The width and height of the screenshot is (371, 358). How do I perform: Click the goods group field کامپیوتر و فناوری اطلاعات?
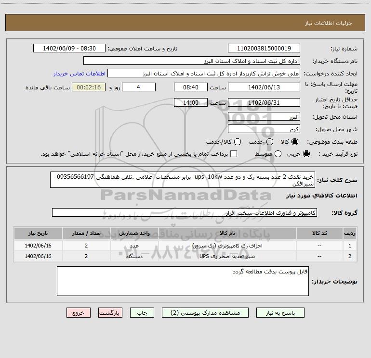[185, 212]
